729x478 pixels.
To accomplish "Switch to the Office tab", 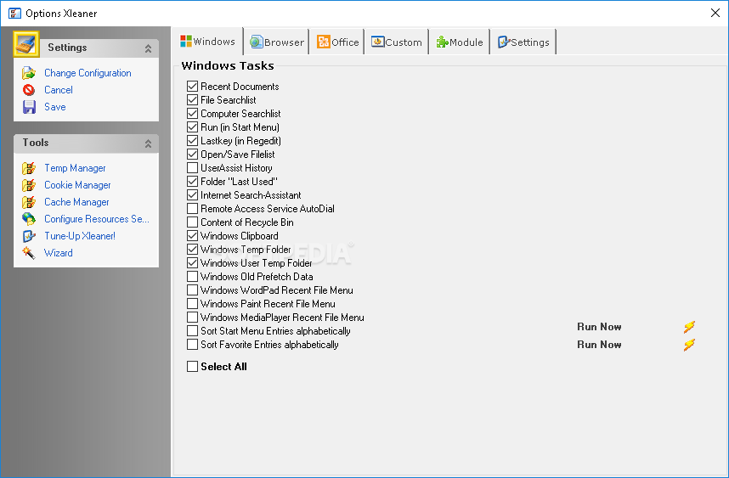I will click(x=338, y=42).
